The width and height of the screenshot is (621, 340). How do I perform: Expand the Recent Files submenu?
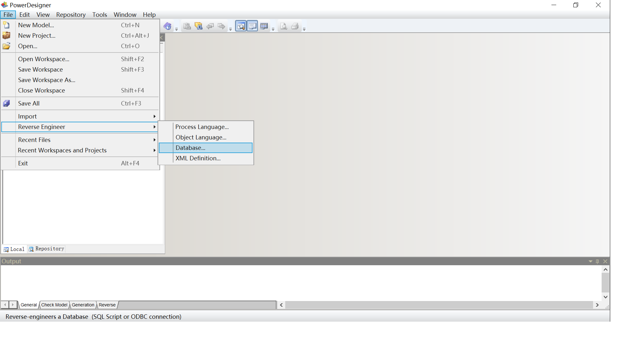(80, 140)
